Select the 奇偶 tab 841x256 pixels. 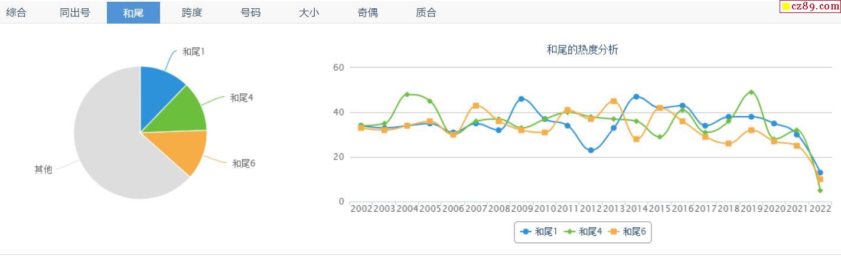[367, 12]
